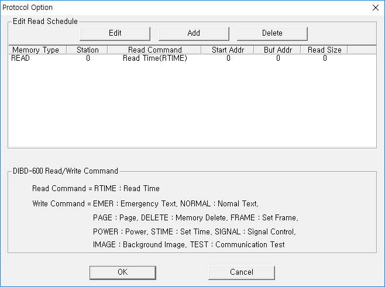Click the Edit button
The width and height of the screenshot is (385, 287).
pyautogui.click(x=115, y=33)
